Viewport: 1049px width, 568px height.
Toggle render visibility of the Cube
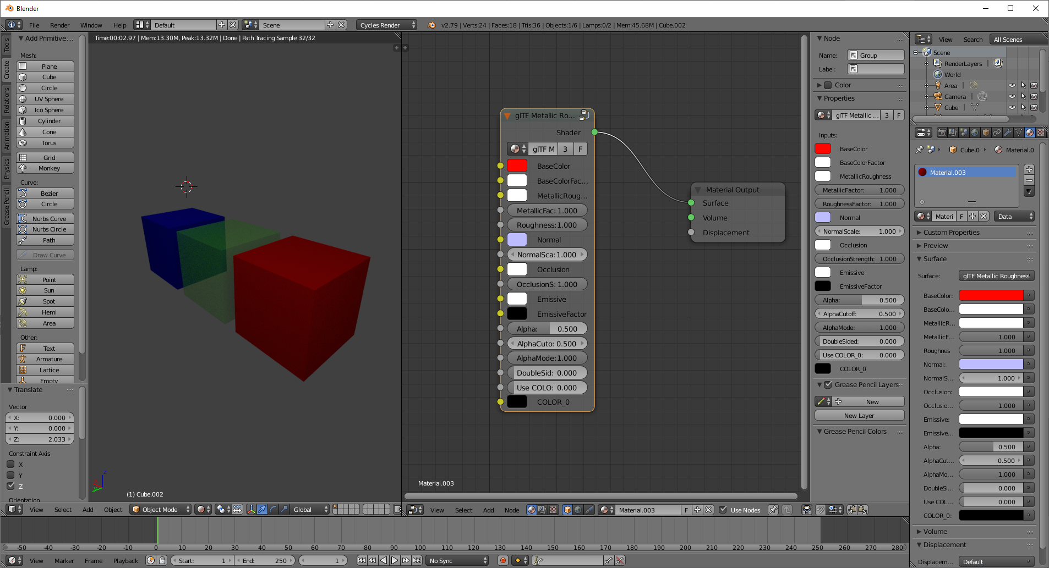1034,107
